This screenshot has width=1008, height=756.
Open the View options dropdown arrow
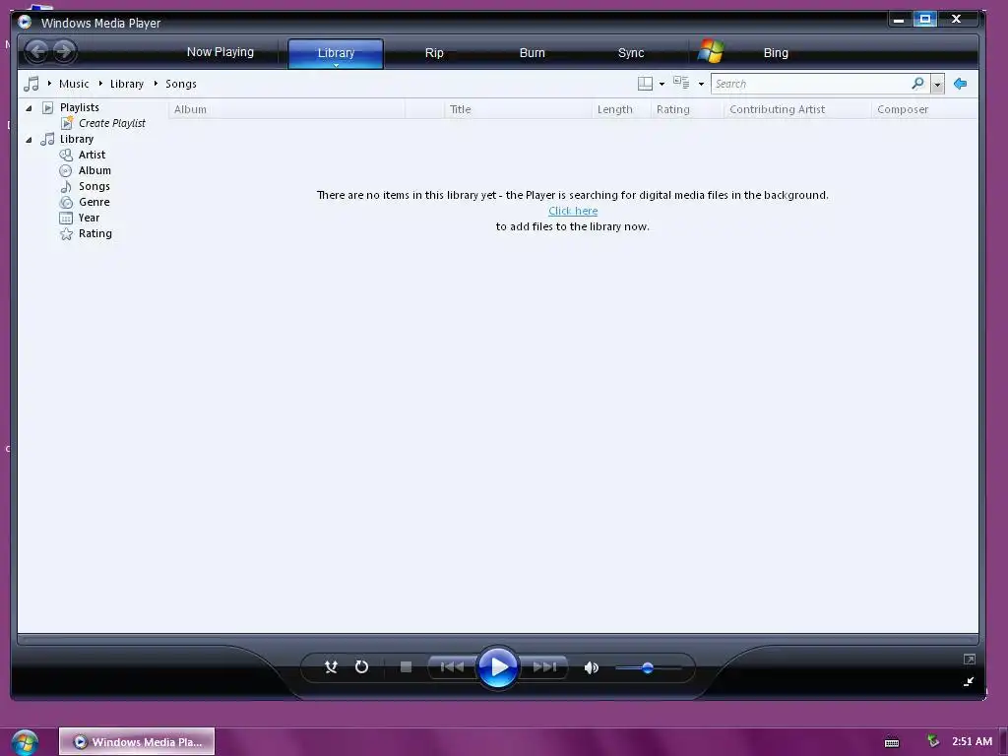(701, 85)
